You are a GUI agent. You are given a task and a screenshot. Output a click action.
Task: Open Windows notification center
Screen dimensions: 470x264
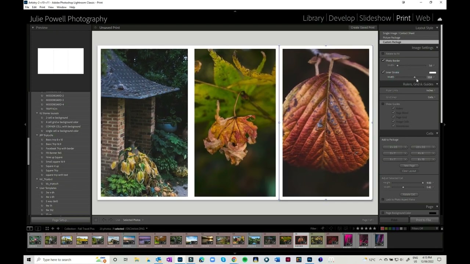click(x=439, y=260)
